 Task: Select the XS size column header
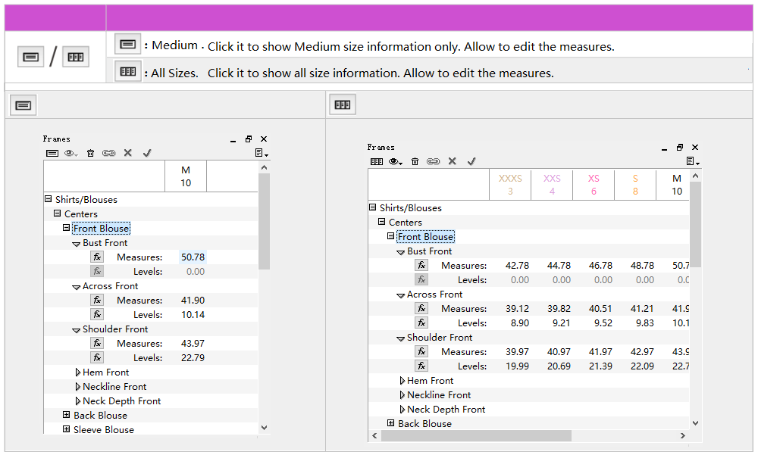point(594,185)
